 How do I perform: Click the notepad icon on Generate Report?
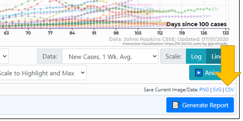176,105
